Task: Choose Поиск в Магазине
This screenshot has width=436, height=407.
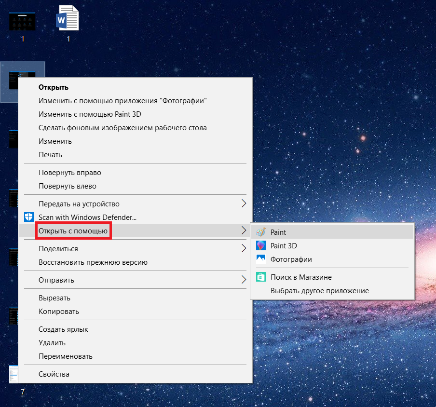Action: click(x=333, y=277)
